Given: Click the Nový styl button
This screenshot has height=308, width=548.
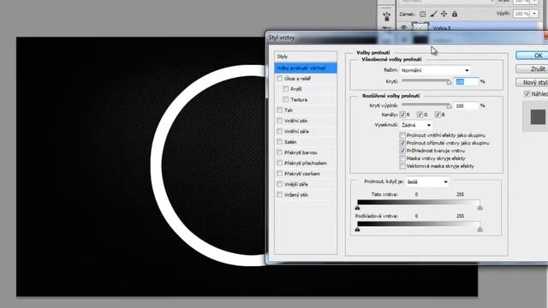Looking at the screenshot, I should point(532,82).
